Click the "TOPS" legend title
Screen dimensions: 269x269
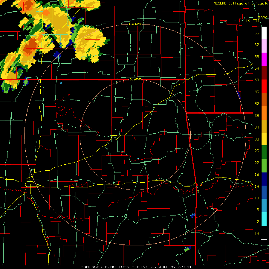click(x=263, y=18)
